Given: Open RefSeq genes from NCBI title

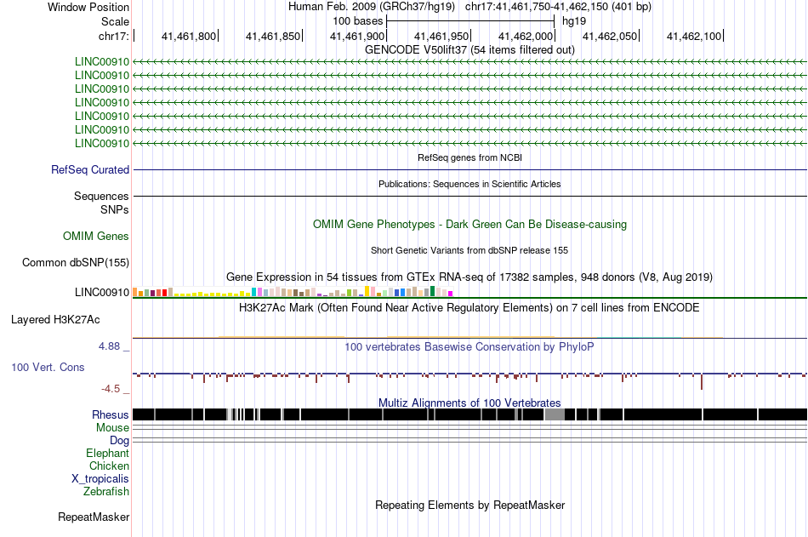Looking at the screenshot, I should click(x=469, y=157).
